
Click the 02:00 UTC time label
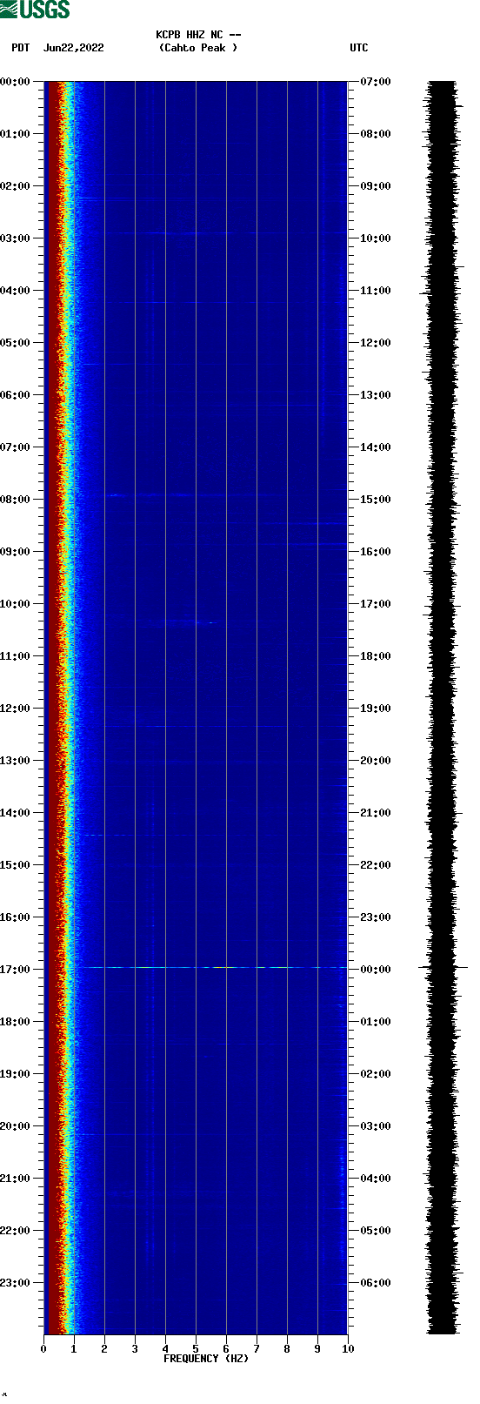[376, 1074]
